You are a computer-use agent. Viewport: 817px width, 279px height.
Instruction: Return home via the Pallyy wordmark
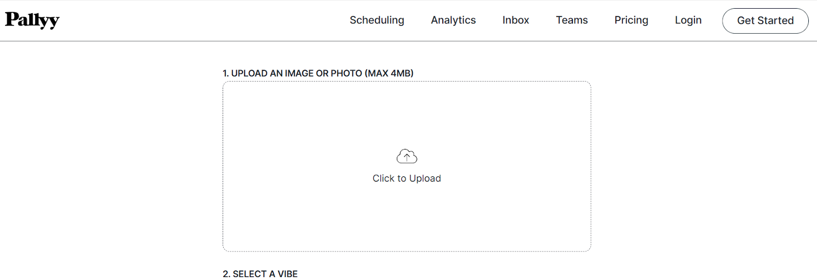click(x=32, y=20)
